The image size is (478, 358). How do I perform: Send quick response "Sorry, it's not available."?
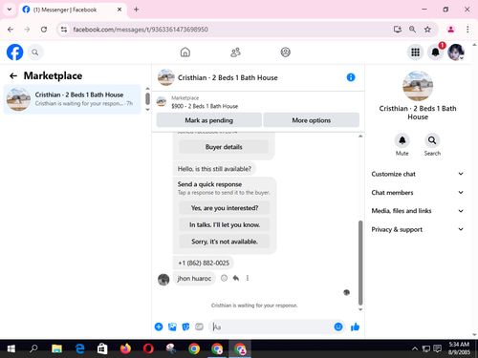tap(225, 242)
